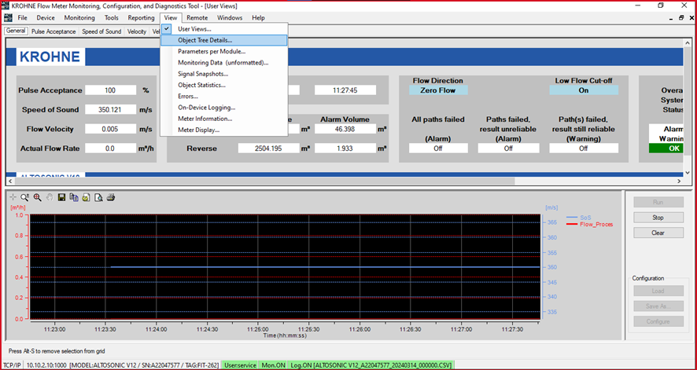Image resolution: width=697 pixels, height=370 pixels.
Task: Open Monitoring Data (unformatted) entry
Action: coord(224,63)
